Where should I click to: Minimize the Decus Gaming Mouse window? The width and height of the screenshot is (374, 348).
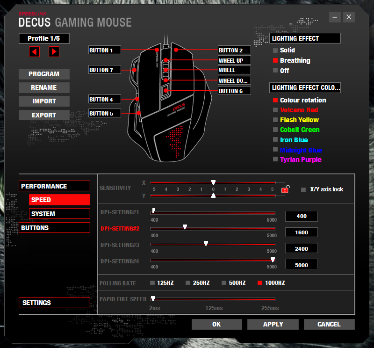335,17
